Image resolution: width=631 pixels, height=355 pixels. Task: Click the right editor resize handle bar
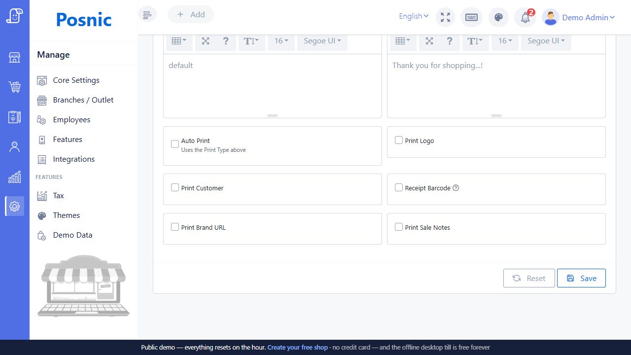point(496,115)
